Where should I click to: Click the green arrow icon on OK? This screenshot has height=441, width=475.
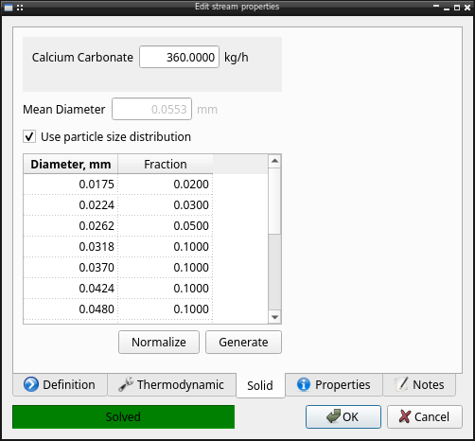[333, 416]
